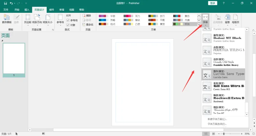Screen dimensions: 256x136
Task: Select page 1 thumbnail in navigation pane
Action: 14,60
